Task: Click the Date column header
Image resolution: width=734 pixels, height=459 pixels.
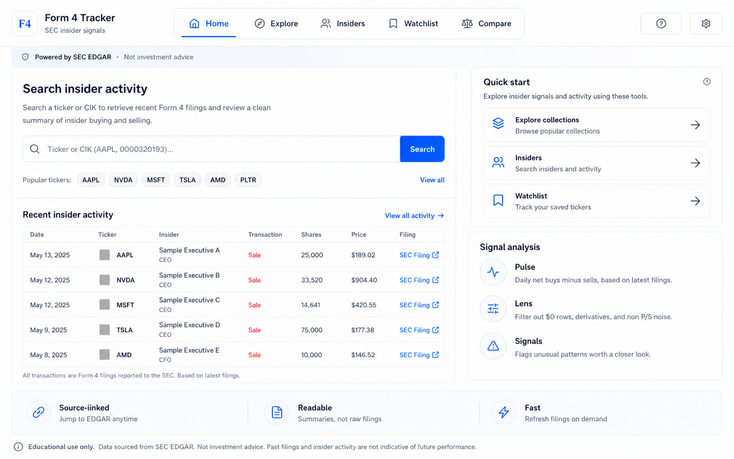Action: coord(37,235)
